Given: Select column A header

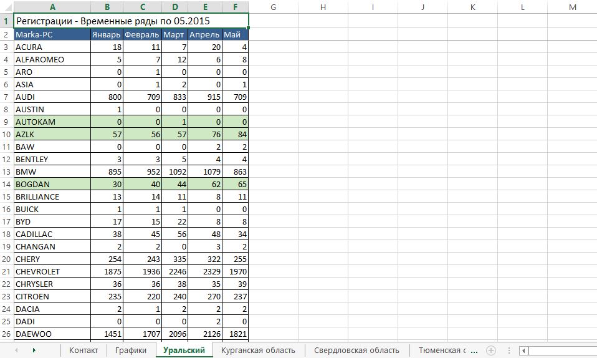Looking at the screenshot, I should coord(52,7).
